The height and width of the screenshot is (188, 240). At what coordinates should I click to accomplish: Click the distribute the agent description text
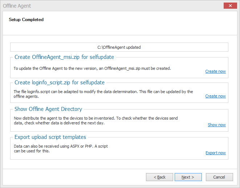click(96, 120)
